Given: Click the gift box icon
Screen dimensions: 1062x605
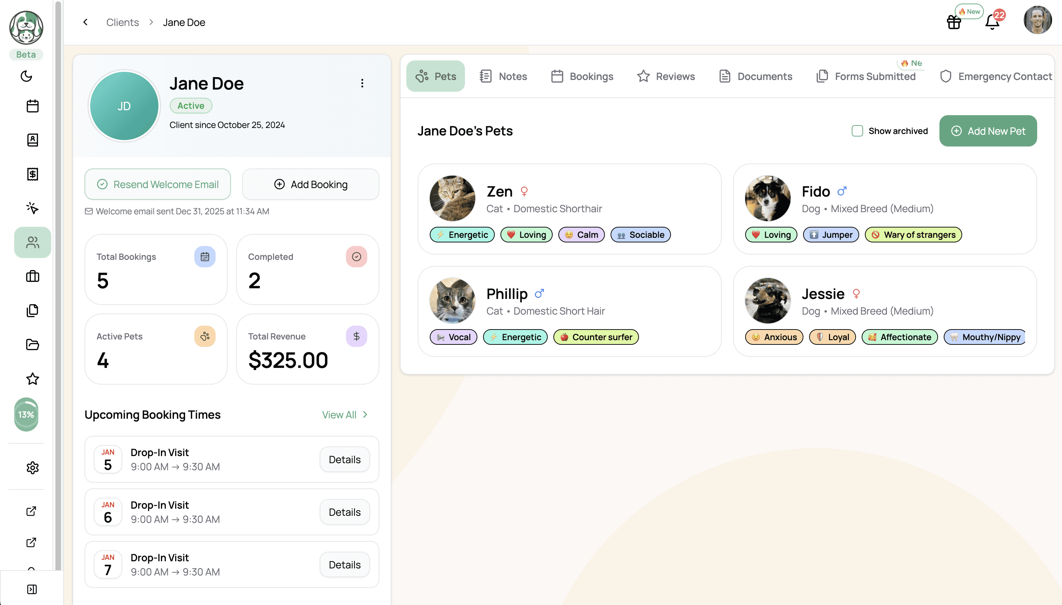Looking at the screenshot, I should tap(954, 22).
